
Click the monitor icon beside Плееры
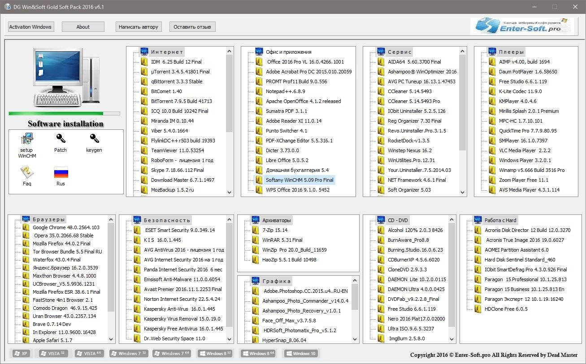point(492,51)
